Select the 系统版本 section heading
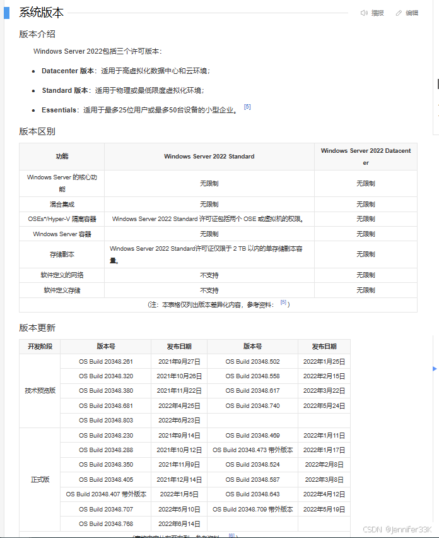The image size is (439, 538). 42,13
